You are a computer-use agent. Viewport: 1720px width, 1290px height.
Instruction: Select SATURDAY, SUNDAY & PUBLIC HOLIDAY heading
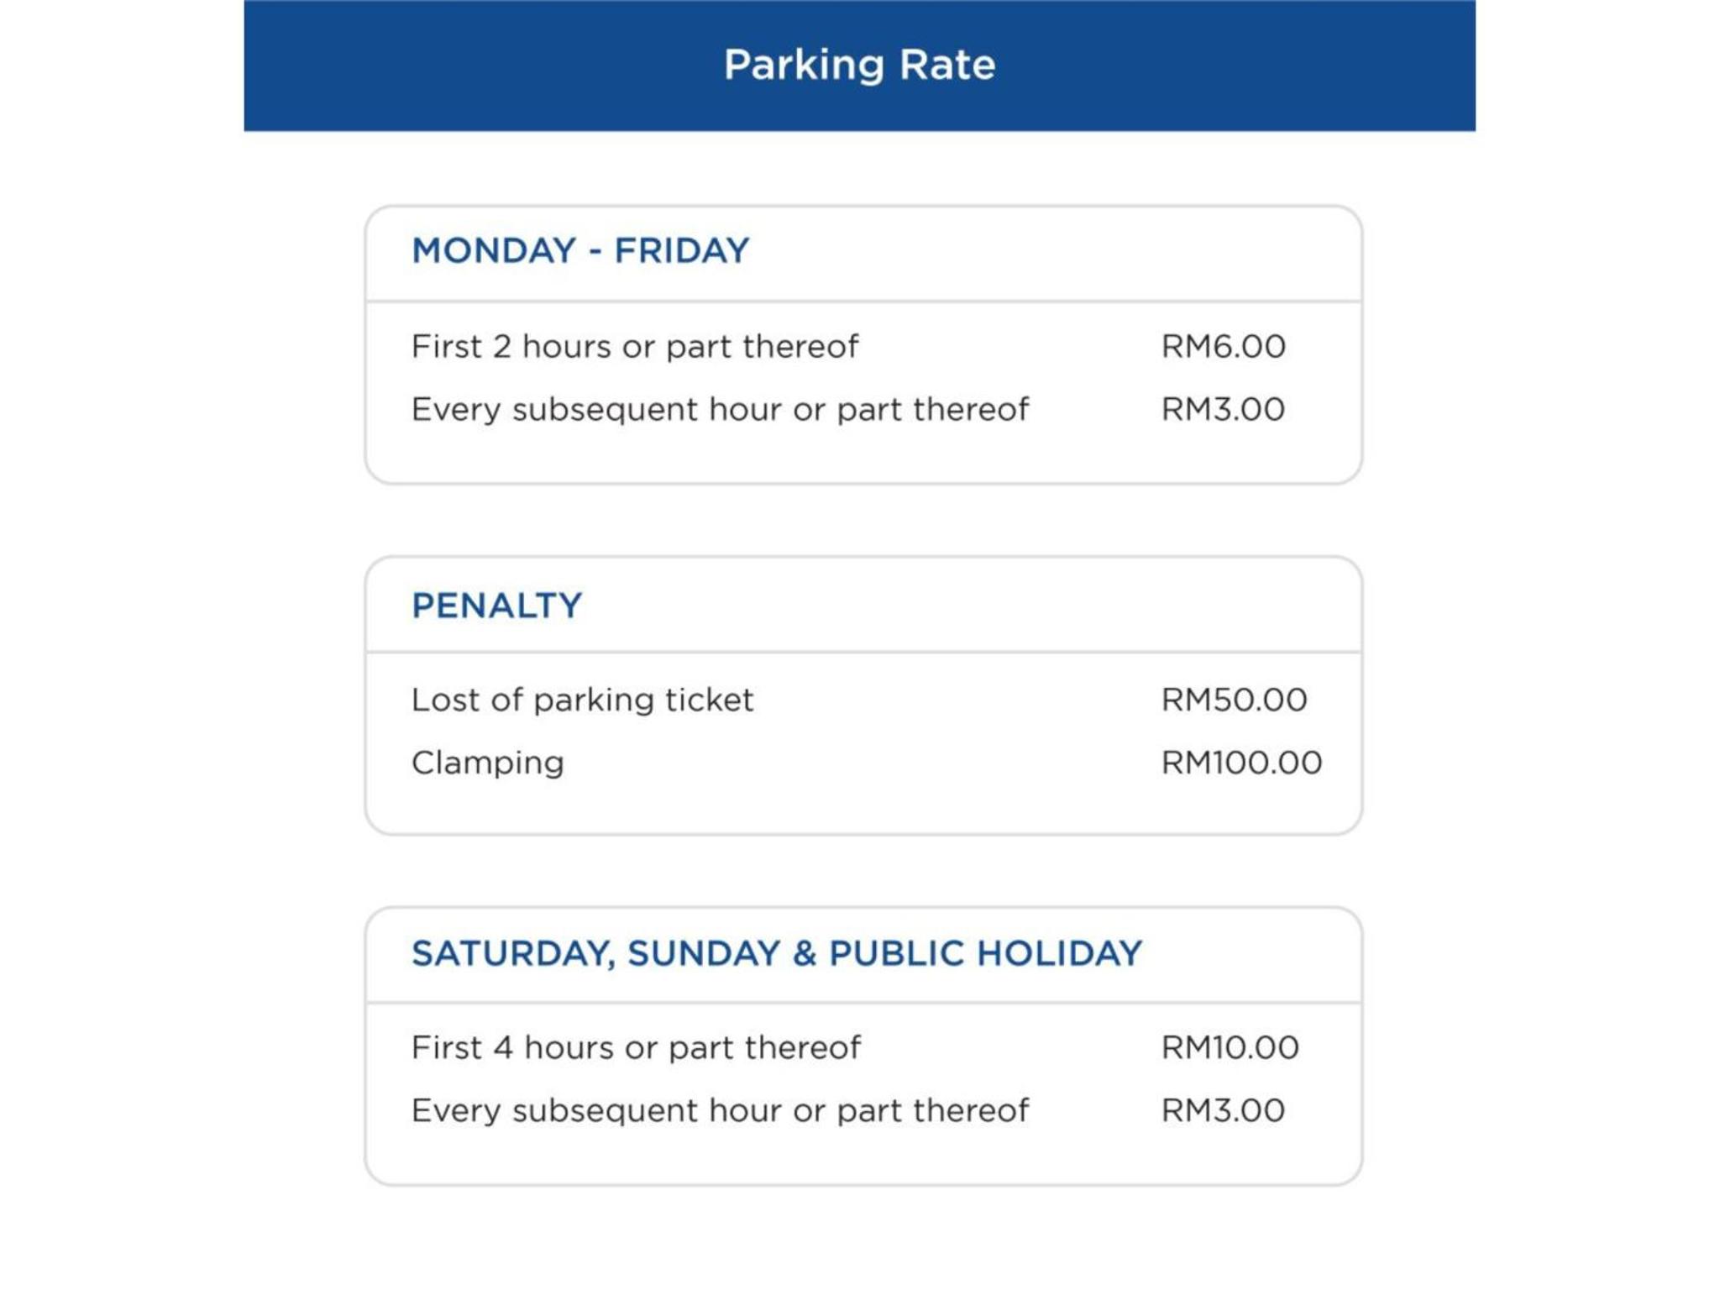[777, 954]
